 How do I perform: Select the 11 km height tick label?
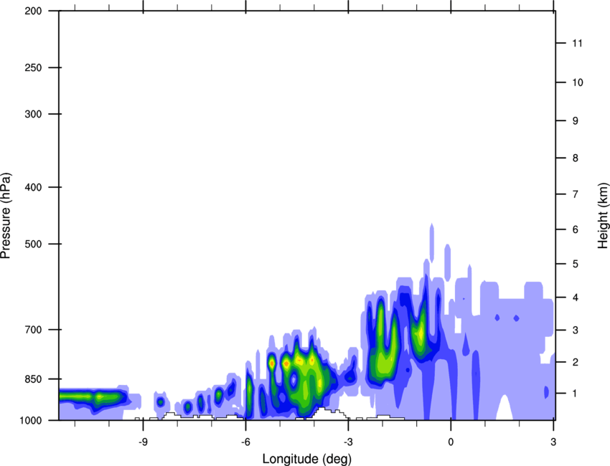click(x=575, y=44)
